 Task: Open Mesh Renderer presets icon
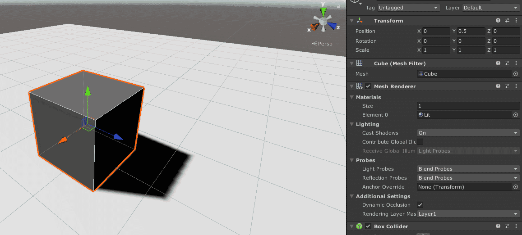(507, 86)
